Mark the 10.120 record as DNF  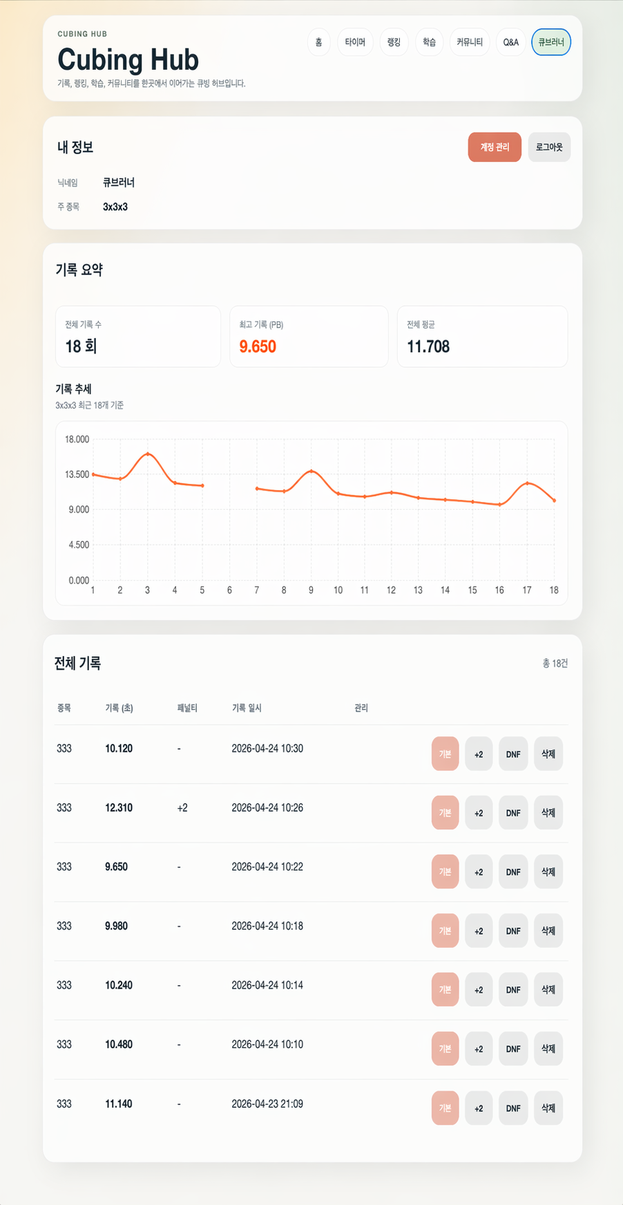[513, 754]
